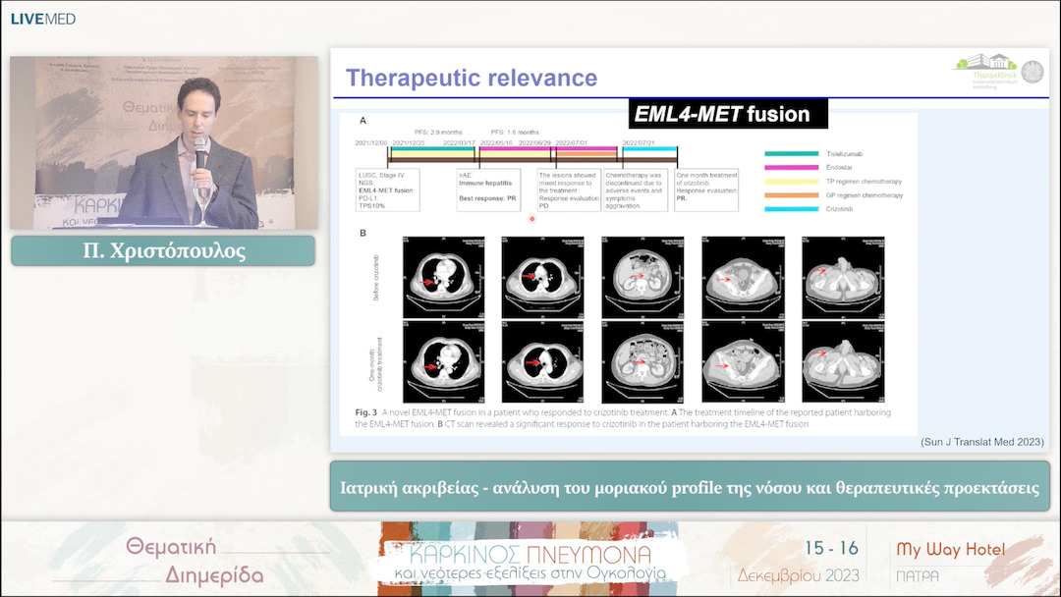
Task: Click the LIVEMED logo
Action: (x=43, y=19)
